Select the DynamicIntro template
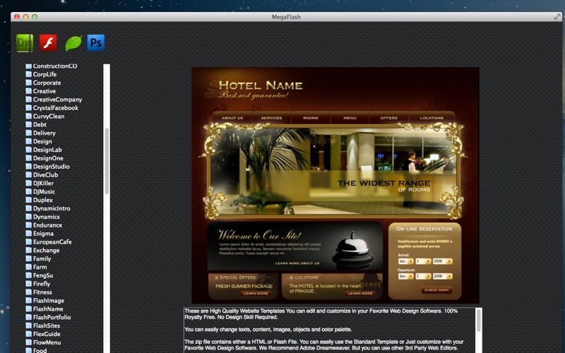 click(x=48, y=208)
